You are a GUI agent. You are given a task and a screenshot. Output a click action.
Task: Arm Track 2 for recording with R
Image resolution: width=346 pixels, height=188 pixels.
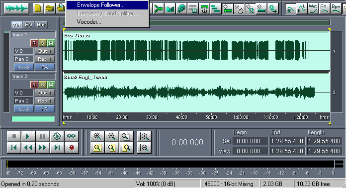(x=34, y=85)
